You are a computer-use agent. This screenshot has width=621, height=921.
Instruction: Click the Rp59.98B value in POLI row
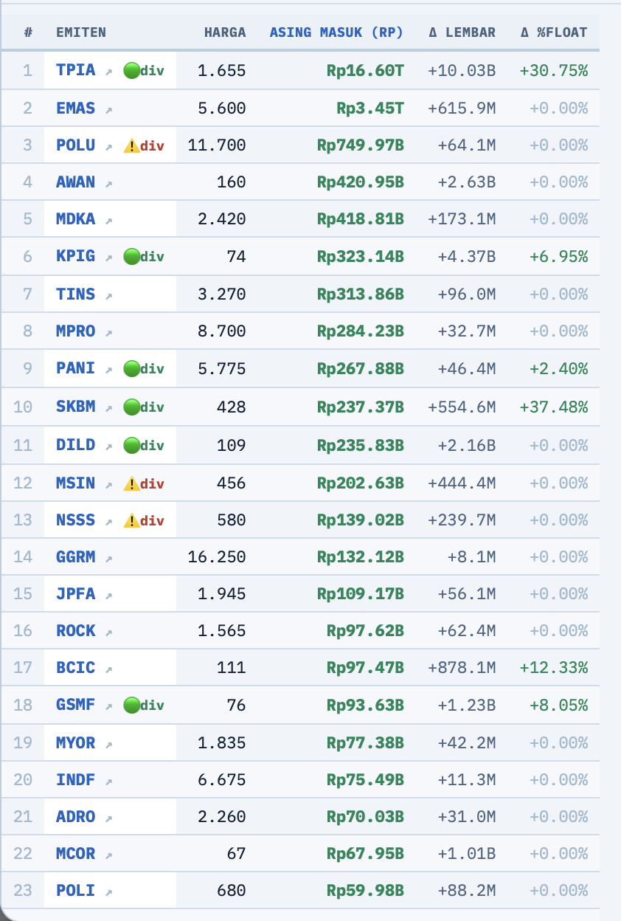coord(365,890)
